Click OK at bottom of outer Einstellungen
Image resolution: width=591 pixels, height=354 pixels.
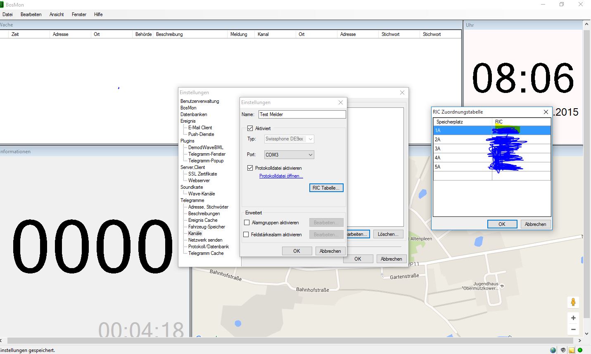[x=358, y=259]
